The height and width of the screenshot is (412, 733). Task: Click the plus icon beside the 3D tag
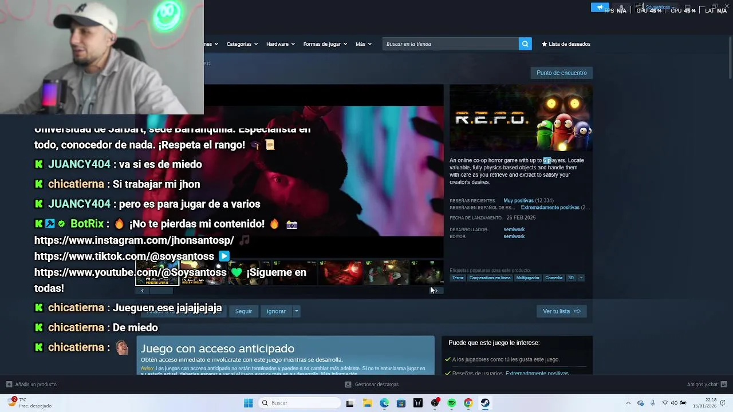pyautogui.click(x=581, y=278)
